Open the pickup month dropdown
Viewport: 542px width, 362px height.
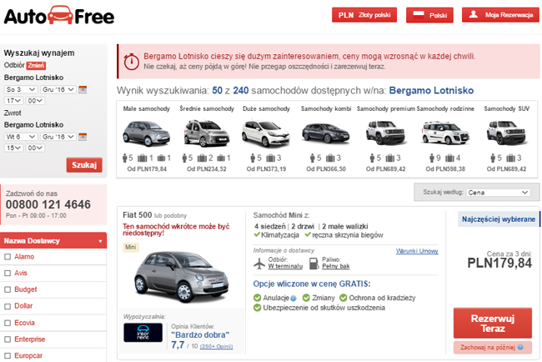pos(58,89)
